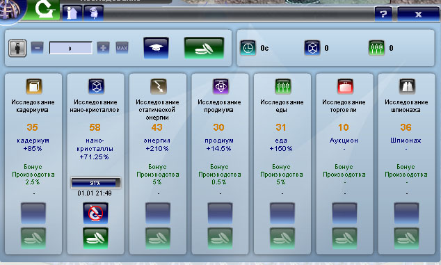The image size is (441, 265).
Task: Cancel nano-crystals research with crossed microscope button
Action: tap(95, 213)
